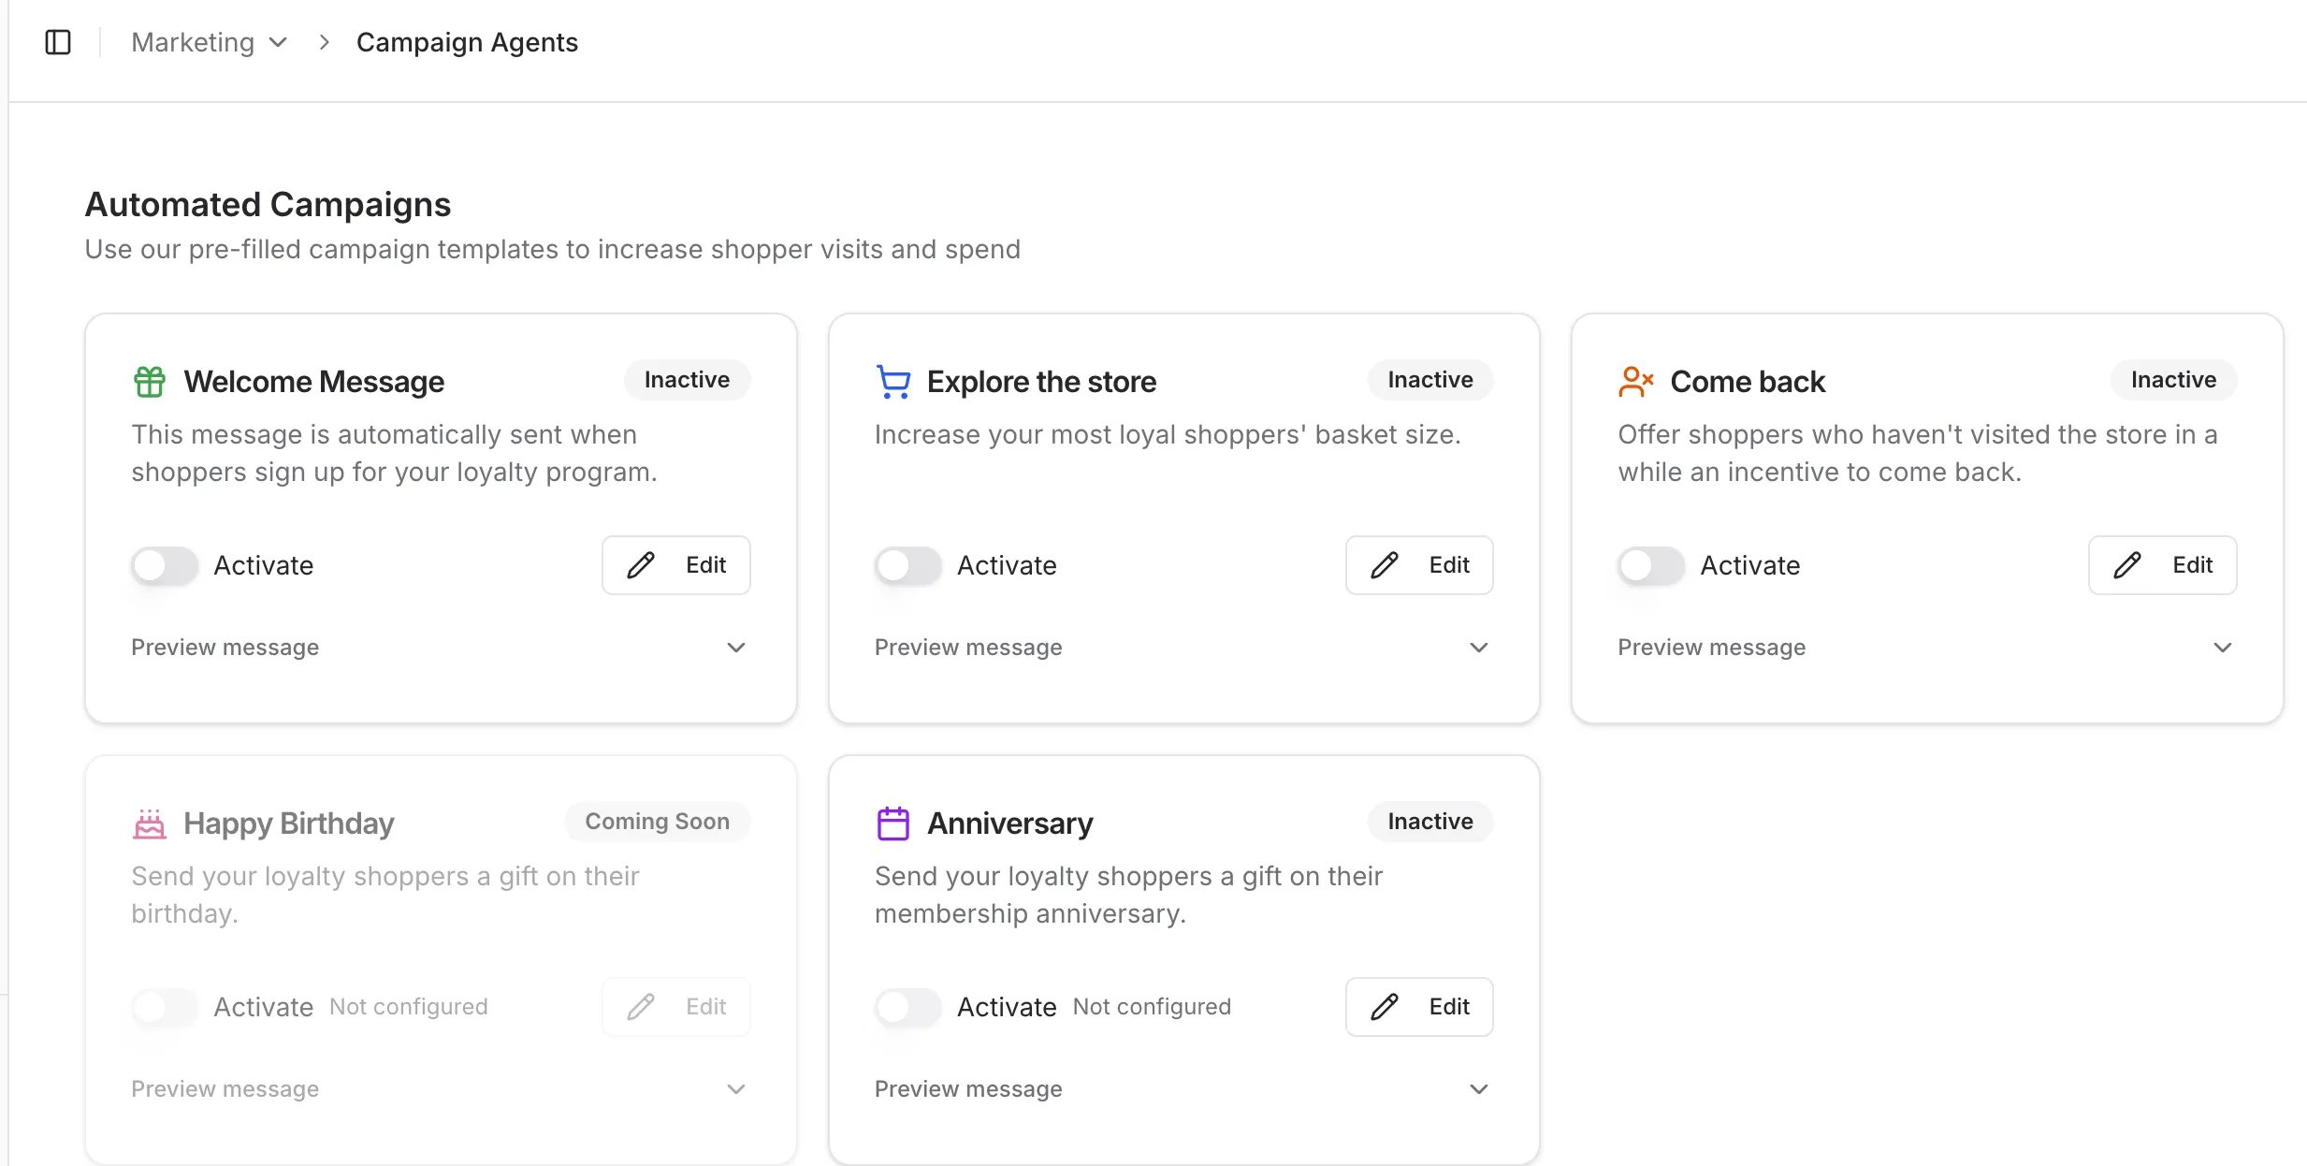2307x1166 pixels.
Task: Click the Come back card title
Action: point(1748,382)
